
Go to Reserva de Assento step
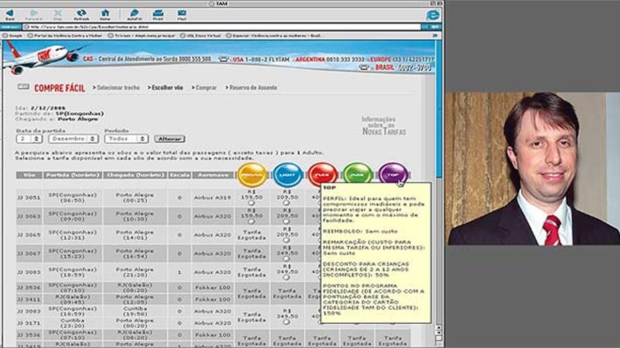tap(253, 88)
